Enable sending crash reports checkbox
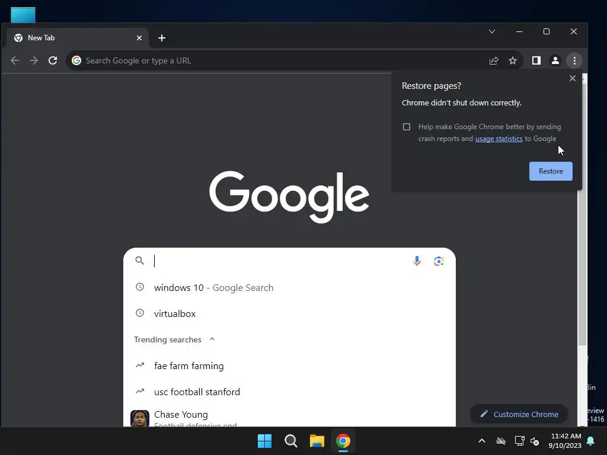Viewport: 607px width, 455px height. [407, 127]
